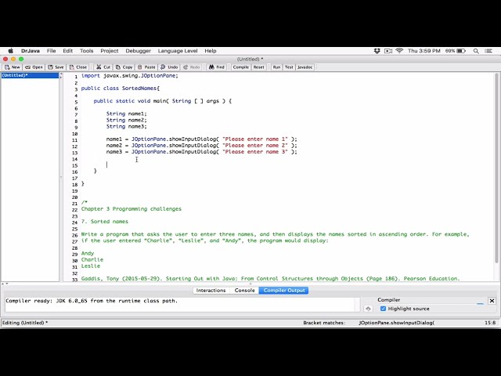The height and width of the screenshot is (376, 501).
Task: Select the (Untitled)* document in the file list
Action: 31,75
